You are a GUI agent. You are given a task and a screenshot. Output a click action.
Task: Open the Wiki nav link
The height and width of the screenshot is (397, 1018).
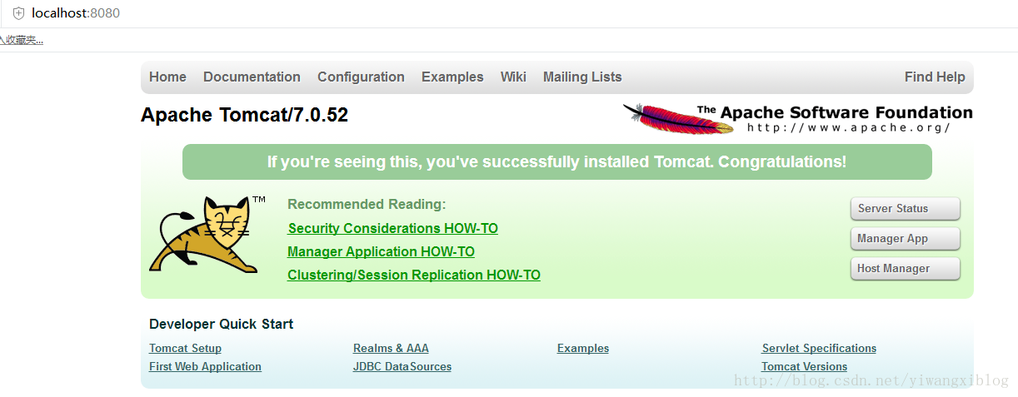(513, 77)
